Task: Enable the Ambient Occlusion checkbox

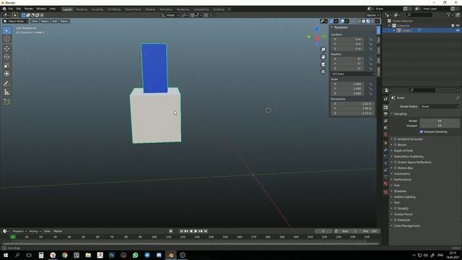Action: 396,139
